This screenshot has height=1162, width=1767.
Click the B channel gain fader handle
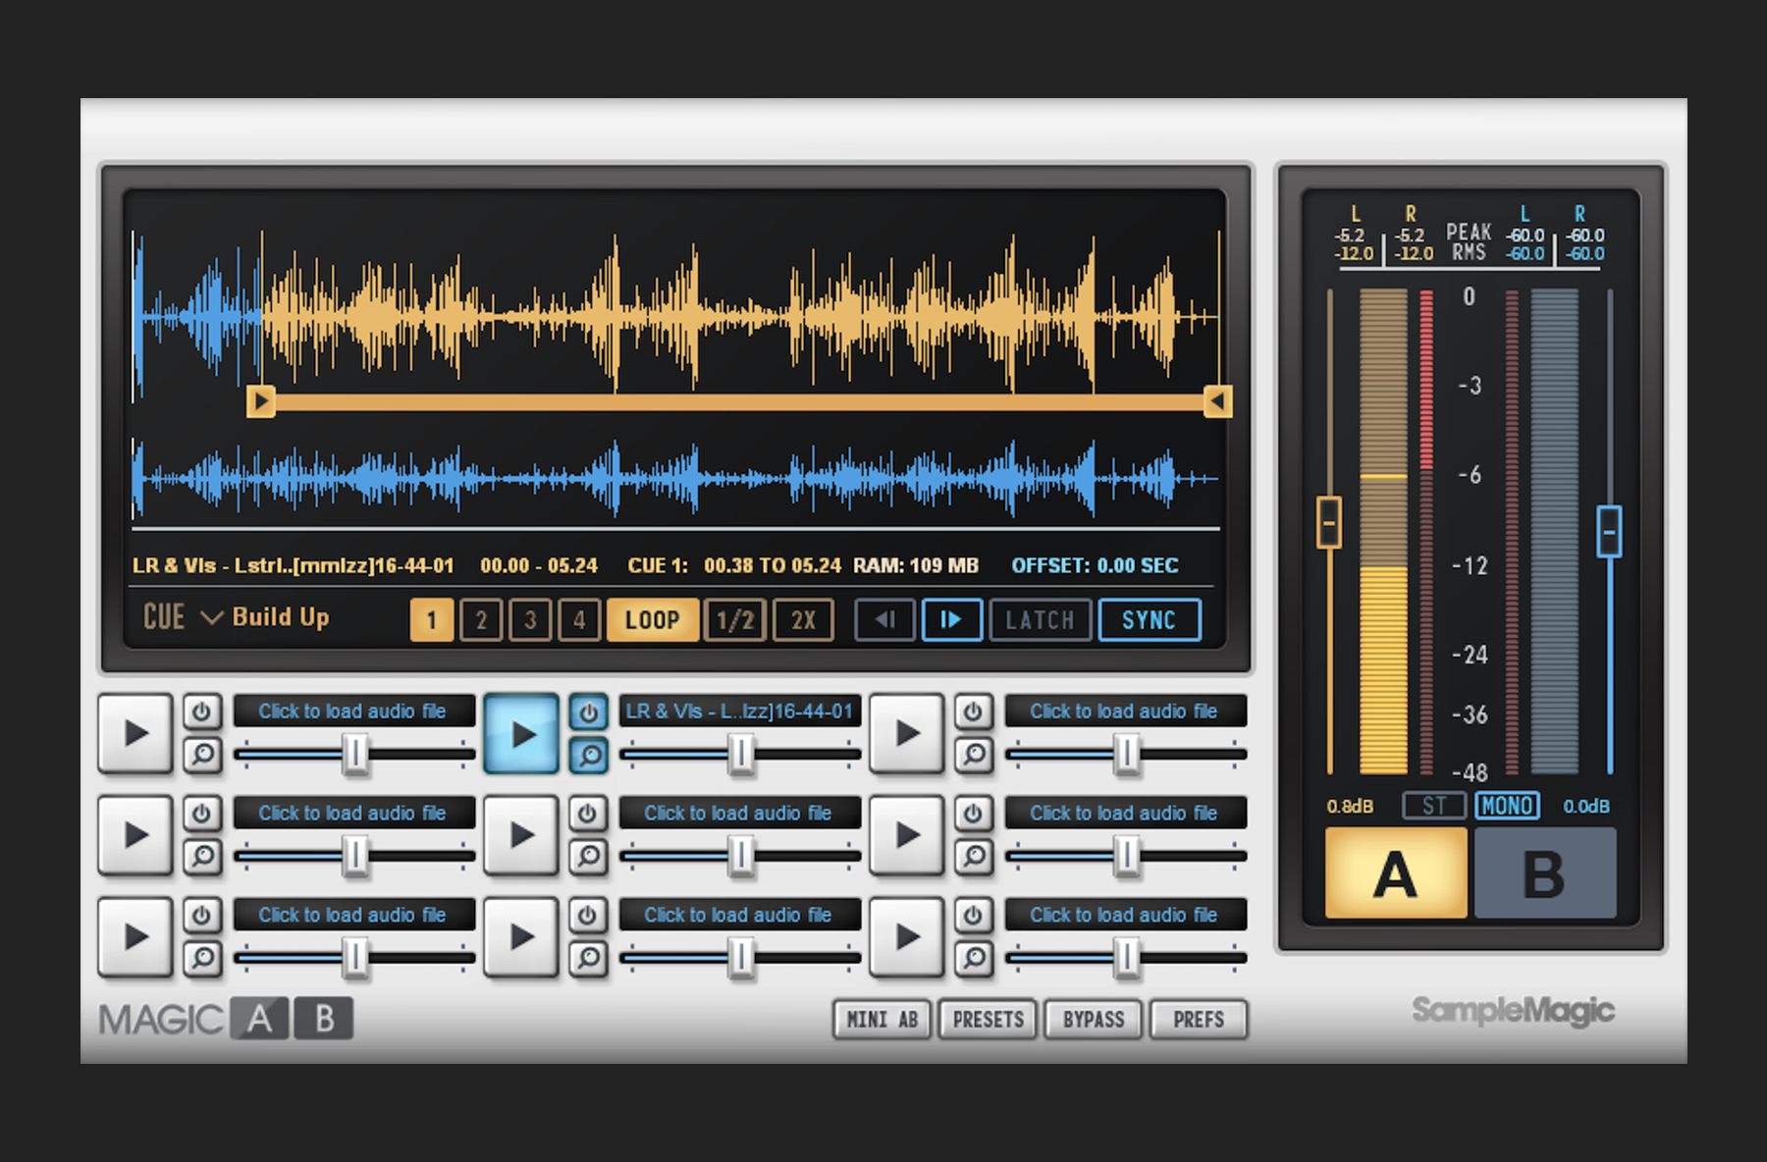tap(1609, 532)
